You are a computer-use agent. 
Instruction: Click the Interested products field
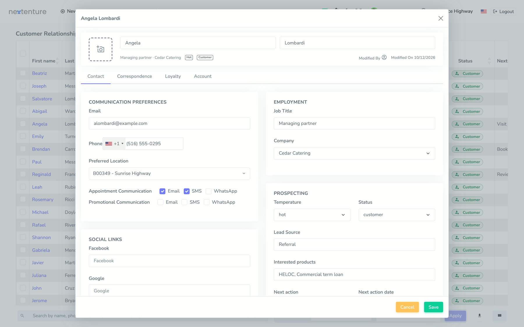(354, 275)
